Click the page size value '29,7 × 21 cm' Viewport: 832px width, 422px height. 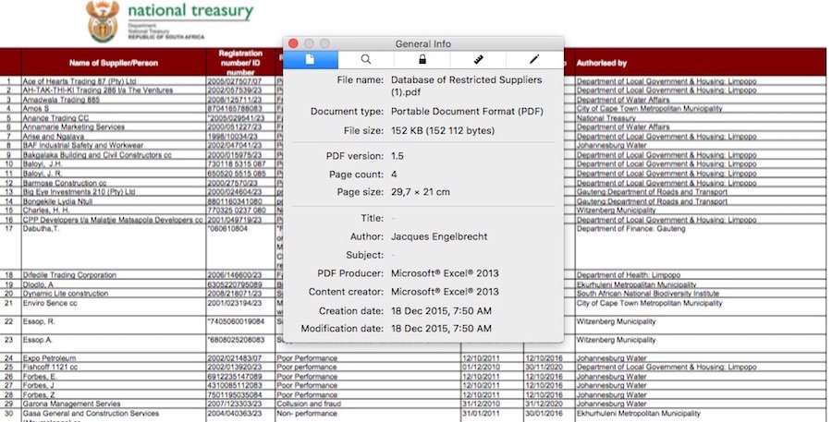[421, 192]
